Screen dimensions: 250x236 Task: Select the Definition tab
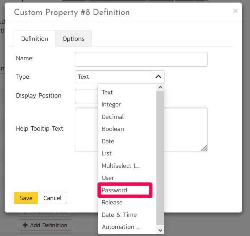tap(34, 39)
